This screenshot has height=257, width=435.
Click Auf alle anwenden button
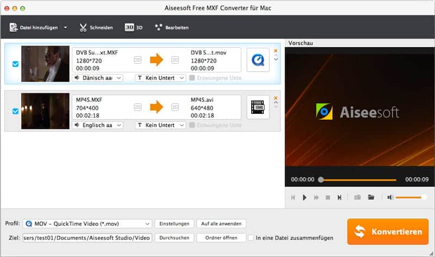tap(221, 224)
